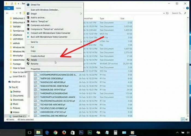The width and height of the screenshot is (191, 136).
Task: Click the Back navigation arrow
Action: 7,13
